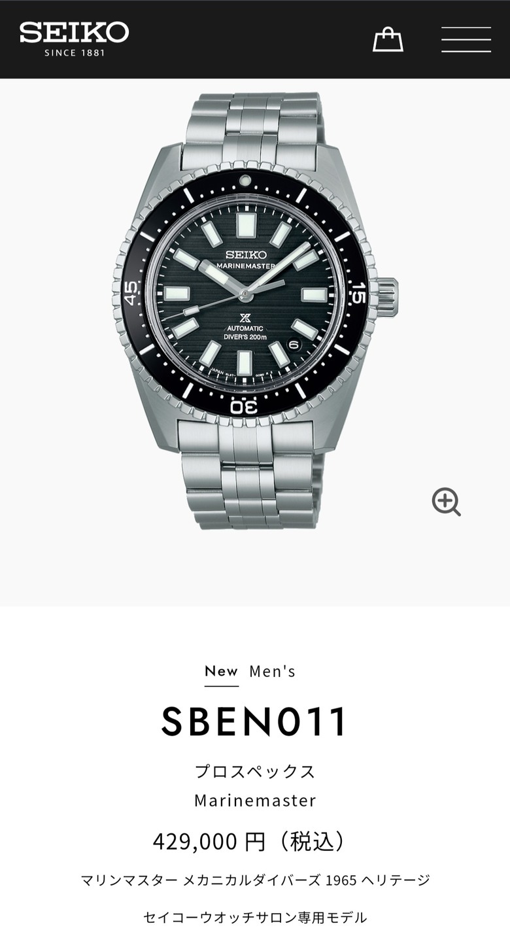Screen dimensions: 510x936
Task: Open the shopping bag icon
Action: pyautogui.click(x=388, y=39)
